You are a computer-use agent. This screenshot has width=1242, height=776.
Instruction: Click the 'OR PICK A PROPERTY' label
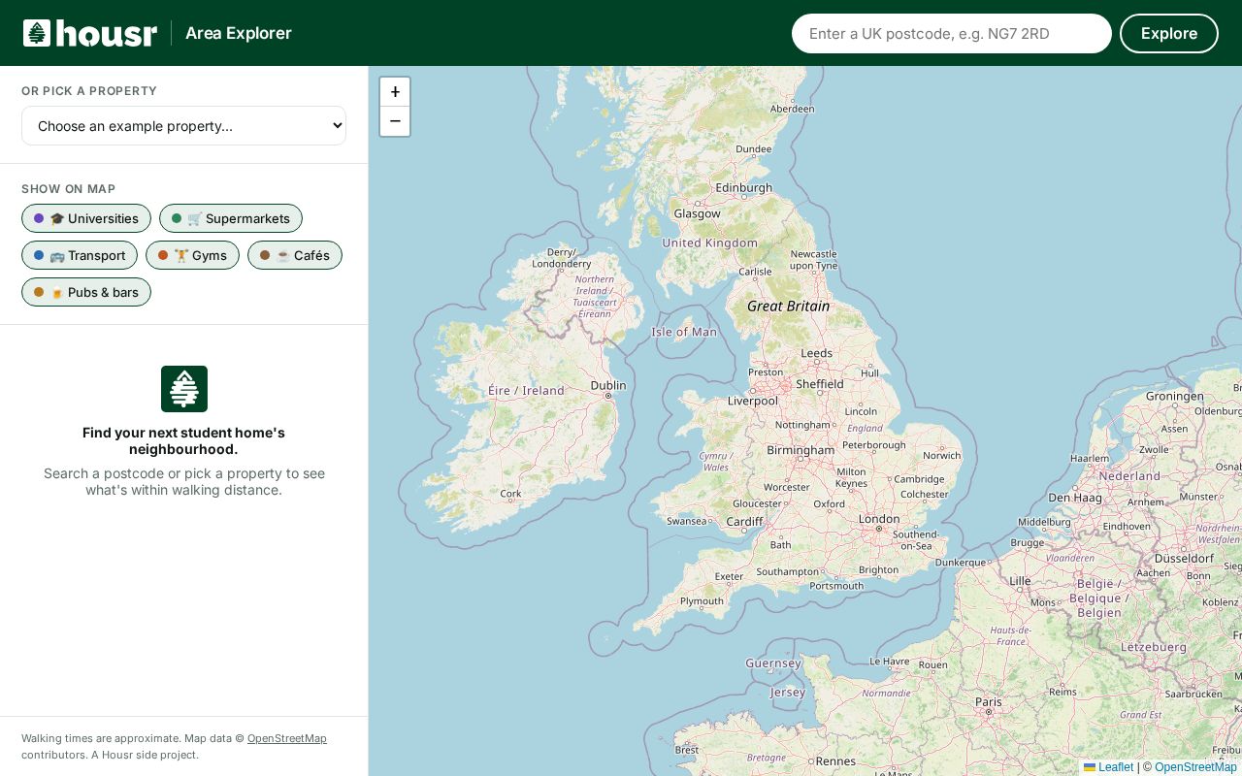click(89, 91)
